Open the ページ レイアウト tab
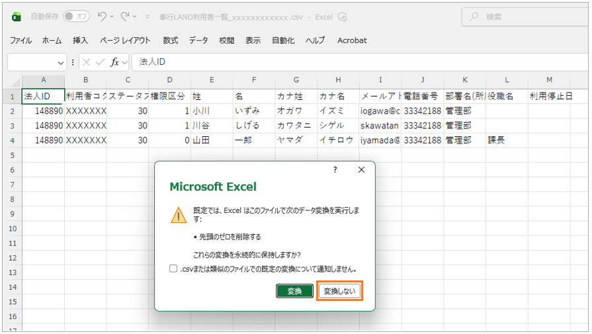The height and width of the screenshot is (334, 592). click(125, 40)
